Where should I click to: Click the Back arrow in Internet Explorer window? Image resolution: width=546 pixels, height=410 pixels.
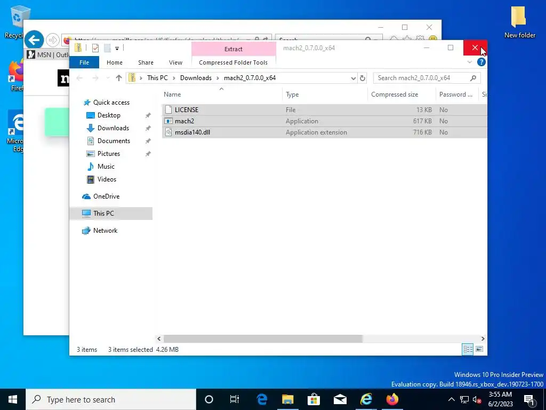click(x=34, y=40)
